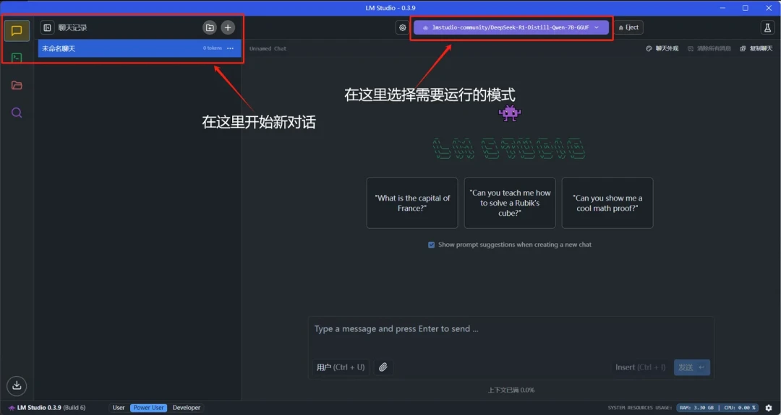Click the RAM and CPU usage indicator
Screen dimensions: 781x415
[718, 408]
